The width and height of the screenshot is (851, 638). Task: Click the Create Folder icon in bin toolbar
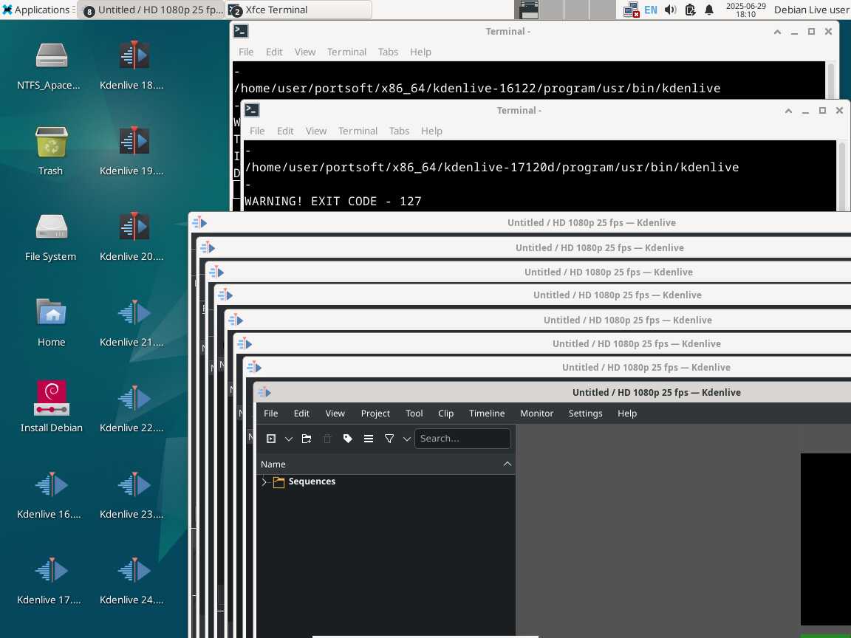(307, 439)
